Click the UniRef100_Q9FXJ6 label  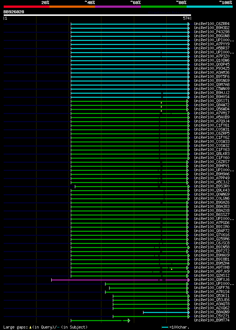pyautogui.click(x=212, y=280)
